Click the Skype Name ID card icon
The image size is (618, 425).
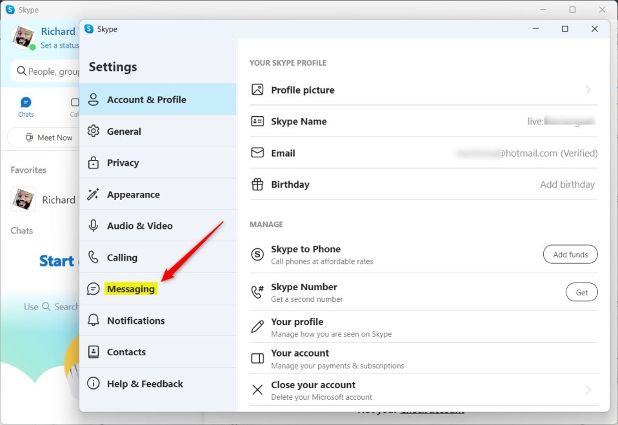click(x=257, y=121)
